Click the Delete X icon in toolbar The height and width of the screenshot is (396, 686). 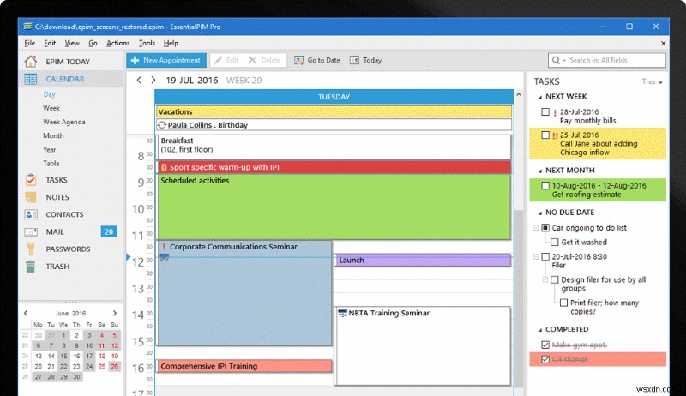252,60
